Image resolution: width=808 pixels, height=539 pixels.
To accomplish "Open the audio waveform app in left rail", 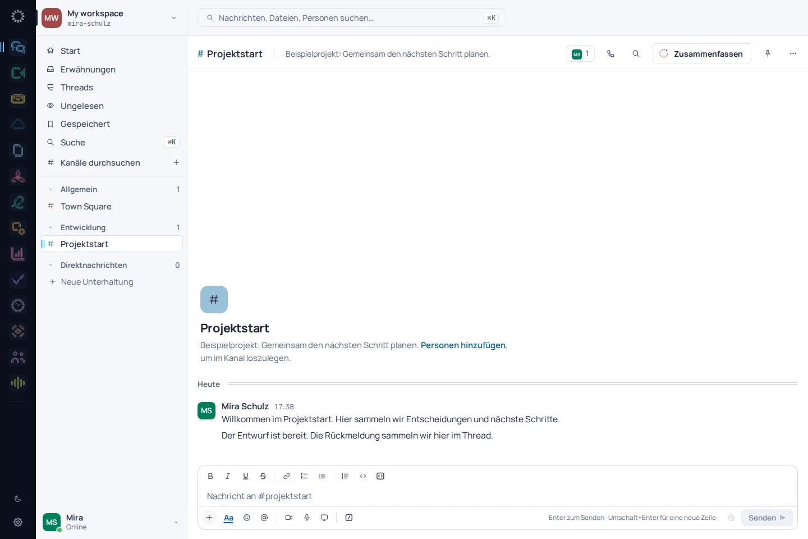I will 18,383.
